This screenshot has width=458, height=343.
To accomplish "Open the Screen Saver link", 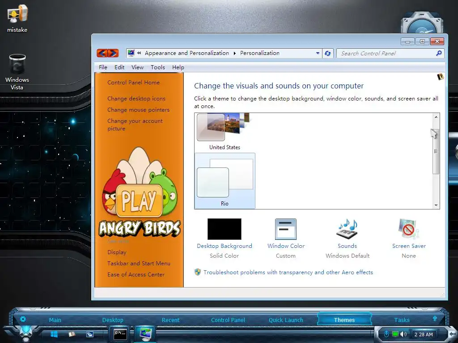I will 409,246.
